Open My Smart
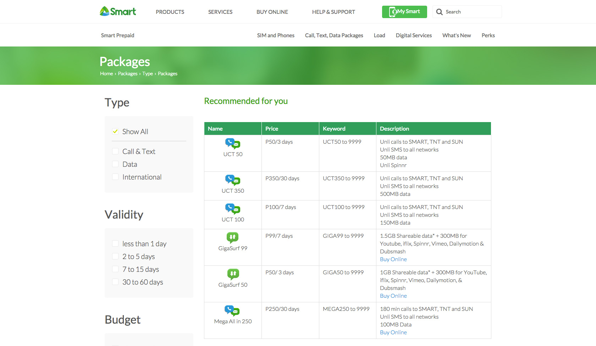The image size is (596, 346). (404, 12)
